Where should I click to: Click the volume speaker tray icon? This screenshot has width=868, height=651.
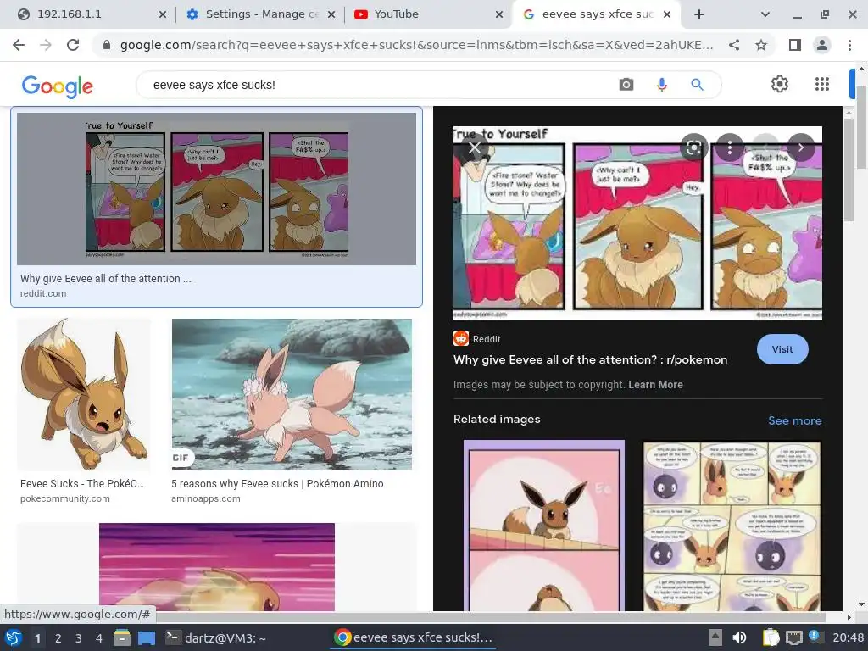739,637
